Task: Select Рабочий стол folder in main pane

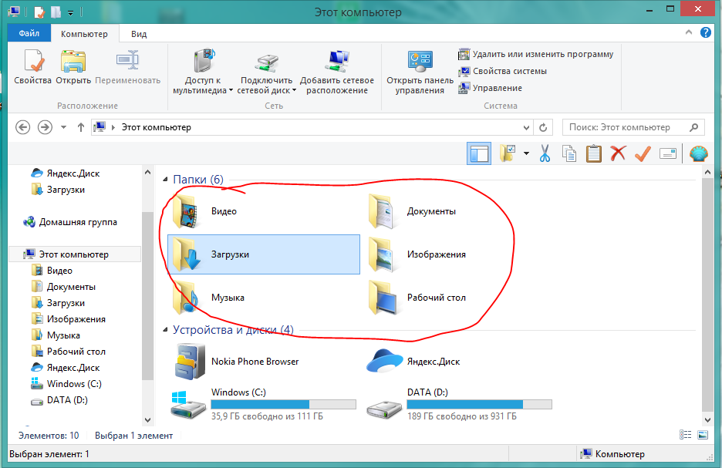Action: 459,298
